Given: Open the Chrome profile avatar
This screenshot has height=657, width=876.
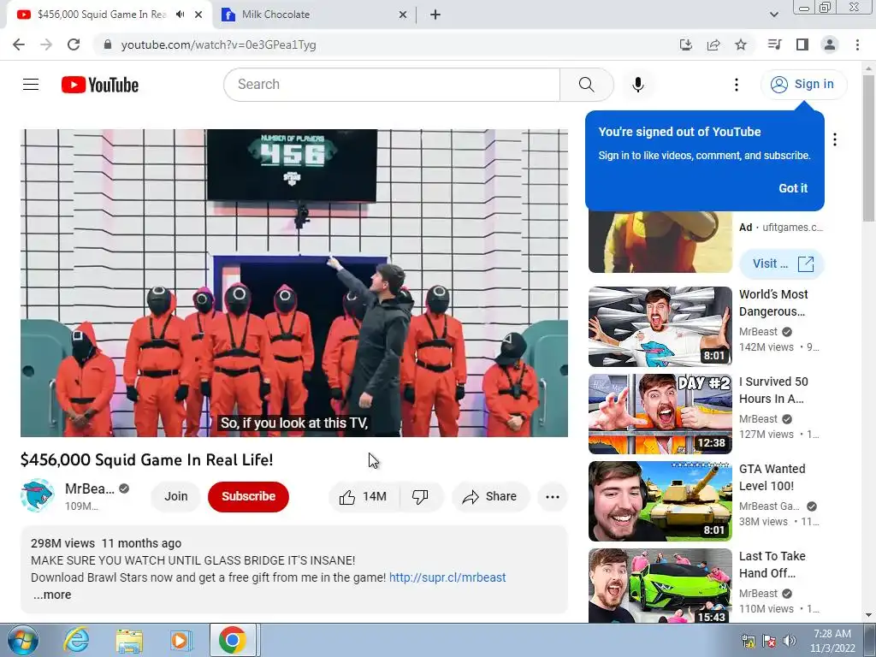Looking at the screenshot, I should pyautogui.click(x=830, y=44).
